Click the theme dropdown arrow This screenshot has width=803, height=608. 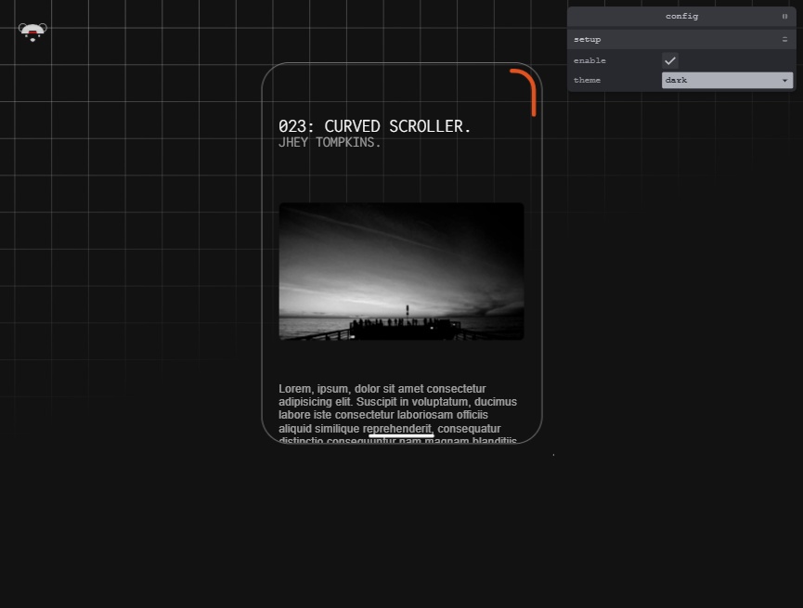(x=784, y=81)
